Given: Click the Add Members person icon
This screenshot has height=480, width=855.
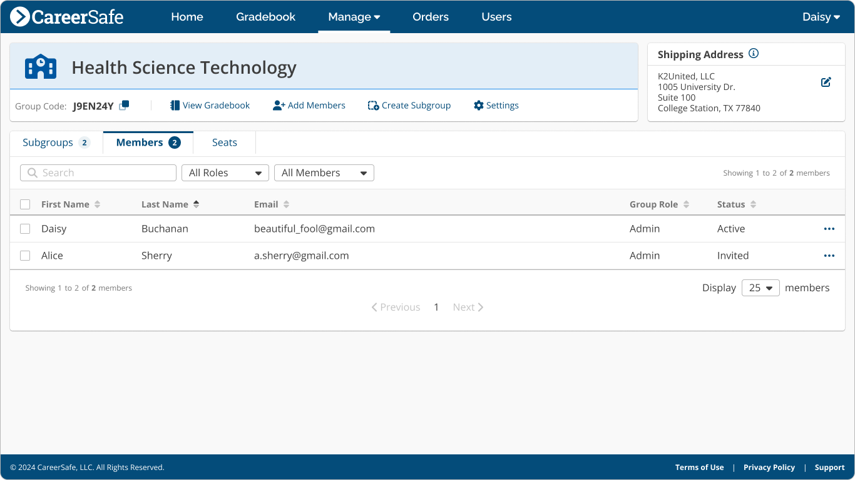Looking at the screenshot, I should pyautogui.click(x=277, y=105).
